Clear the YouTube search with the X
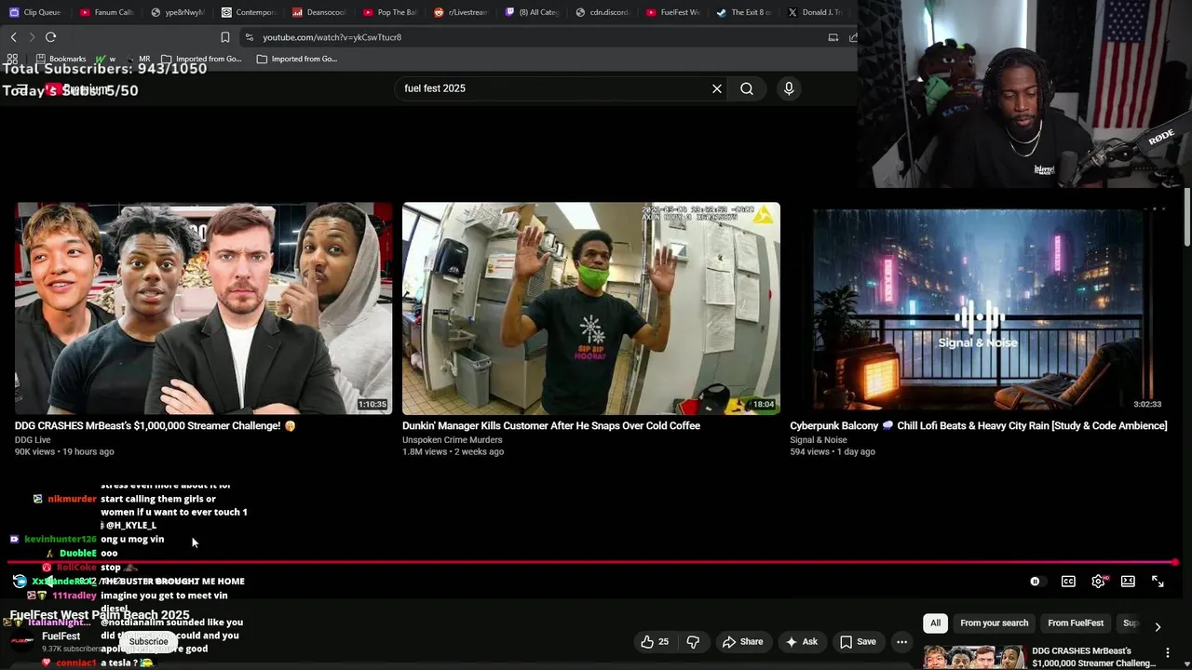The height and width of the screenshot is (670, 1192). pyautogui.click(x=717, y=88)
